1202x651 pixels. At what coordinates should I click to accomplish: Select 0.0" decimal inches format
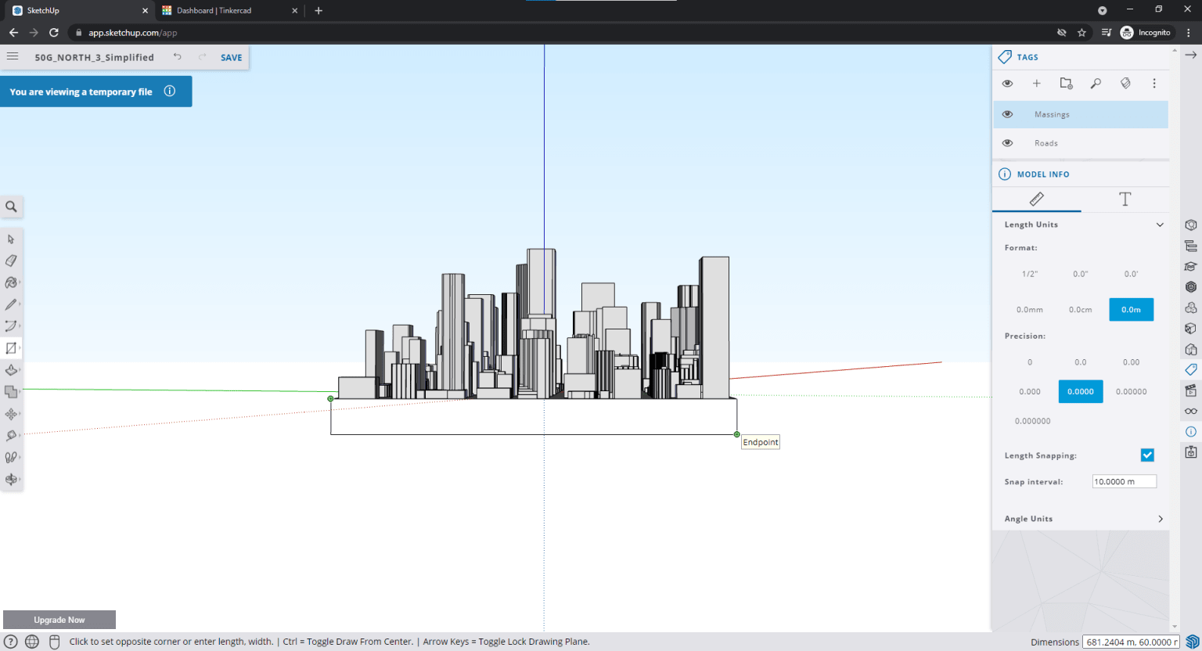coord(1081,274)
